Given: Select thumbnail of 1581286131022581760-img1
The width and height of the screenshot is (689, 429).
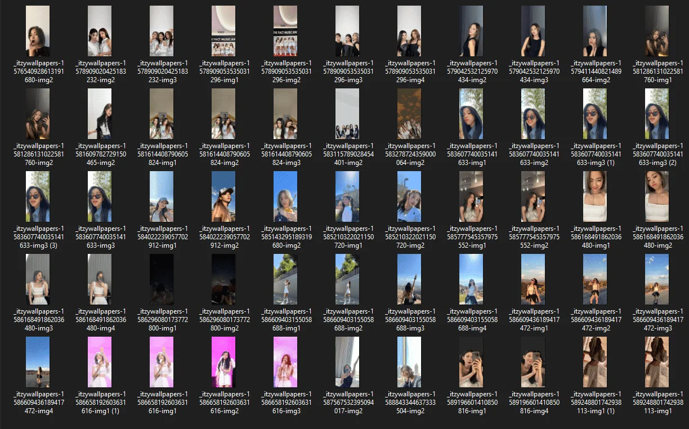Looking at the screenshot, I should [x=657, y=32].
